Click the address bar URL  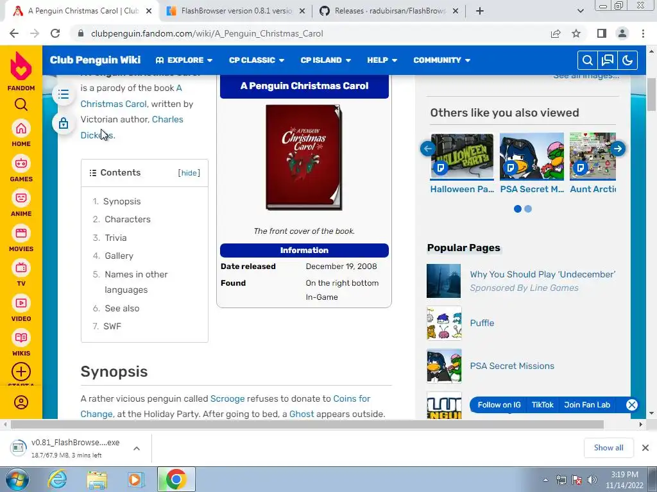207,33
